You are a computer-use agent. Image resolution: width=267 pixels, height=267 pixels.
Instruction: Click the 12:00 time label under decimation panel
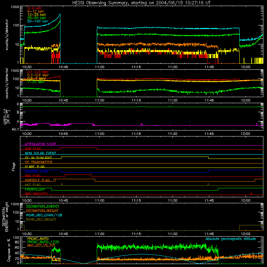click(x=246, y=234)
